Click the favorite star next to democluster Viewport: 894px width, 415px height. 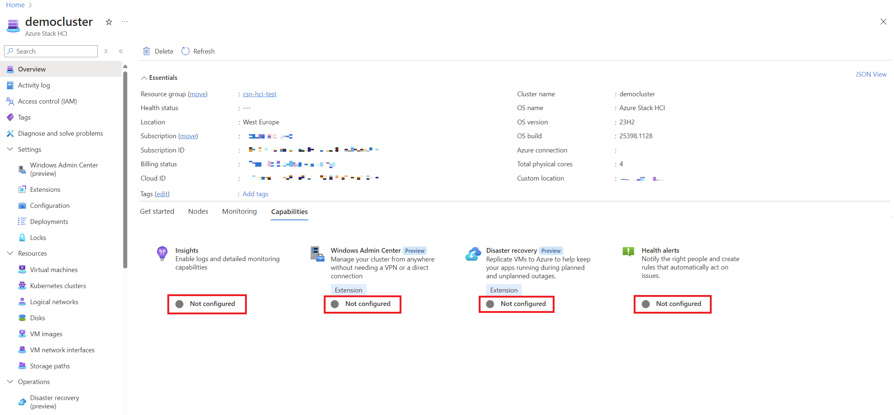point(109,22)
